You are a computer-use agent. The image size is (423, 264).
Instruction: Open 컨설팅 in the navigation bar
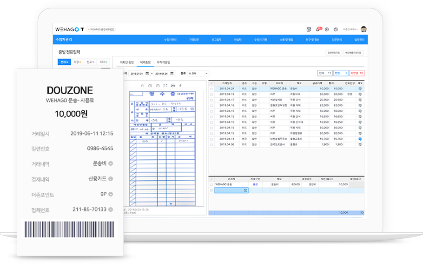coord(238,40)
